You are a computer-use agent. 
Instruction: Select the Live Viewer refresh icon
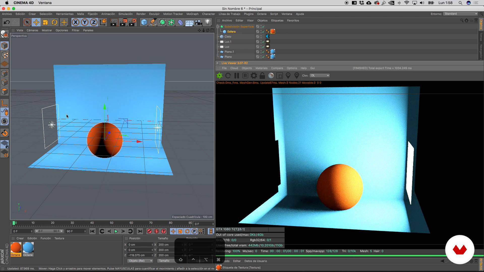(228, 75)
